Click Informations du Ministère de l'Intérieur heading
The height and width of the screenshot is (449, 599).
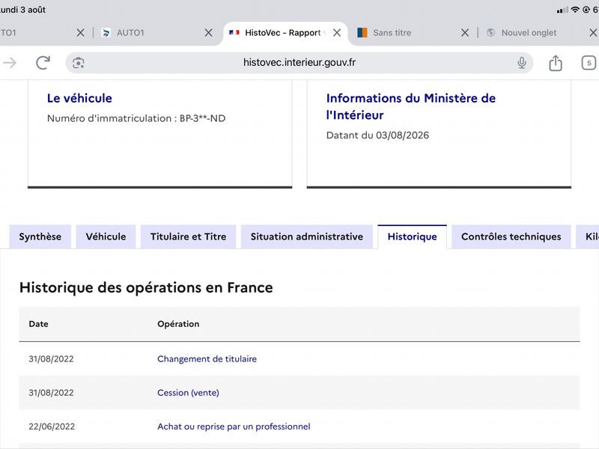410,106
